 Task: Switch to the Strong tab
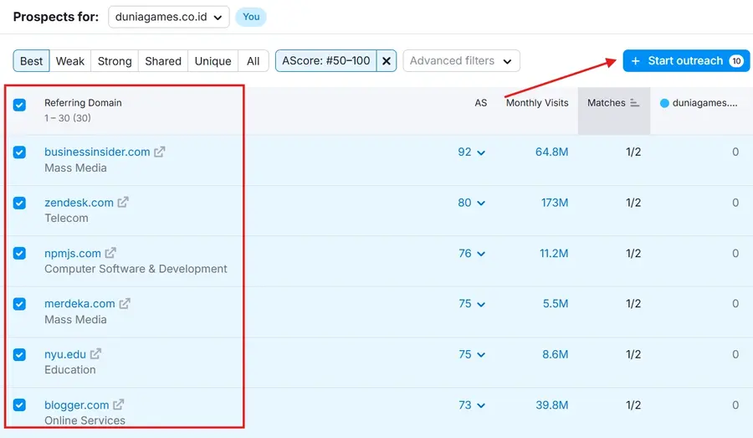[x=115, y=61]
